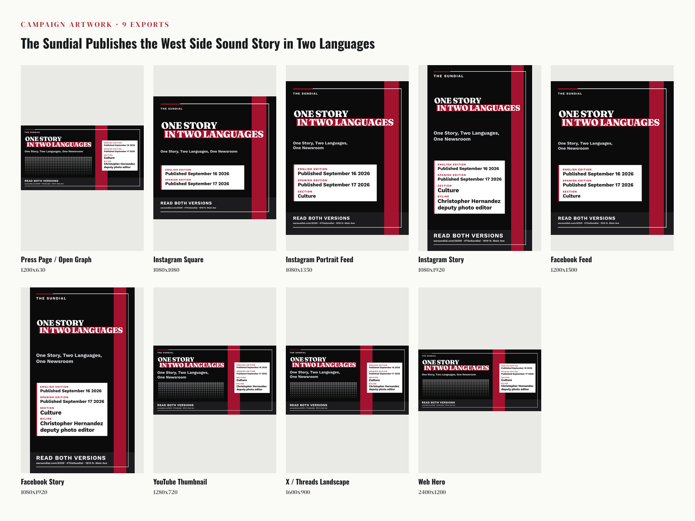This screenshot has width=695, height=521.
Task: Open the YouTube Thumbnail artwork preview
Action: pos(215,380)
